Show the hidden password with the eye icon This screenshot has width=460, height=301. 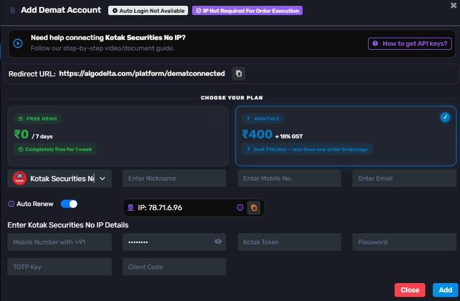coord(218,241)
